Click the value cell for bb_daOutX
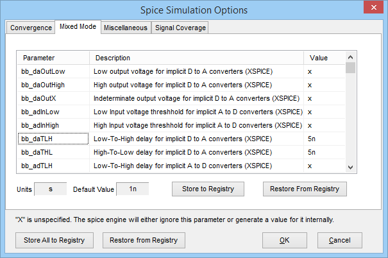Viewport: 388px width, 258px height. pyautogui.click(x=323, y=98)
